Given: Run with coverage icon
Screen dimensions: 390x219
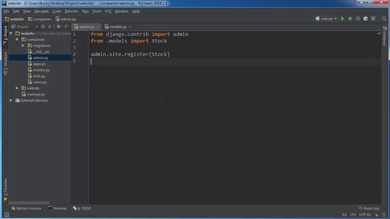Looking at the screenshot, I should 358,19.
